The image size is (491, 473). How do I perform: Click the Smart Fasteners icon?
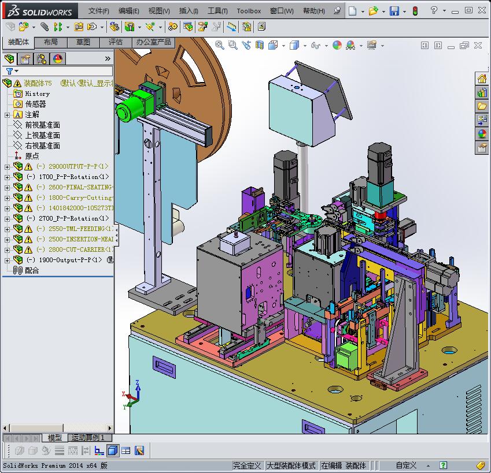pyautogui.click(x=79, y=27)
